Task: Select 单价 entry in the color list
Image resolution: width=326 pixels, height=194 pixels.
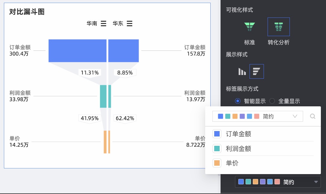Action: (x=232, y=163)
